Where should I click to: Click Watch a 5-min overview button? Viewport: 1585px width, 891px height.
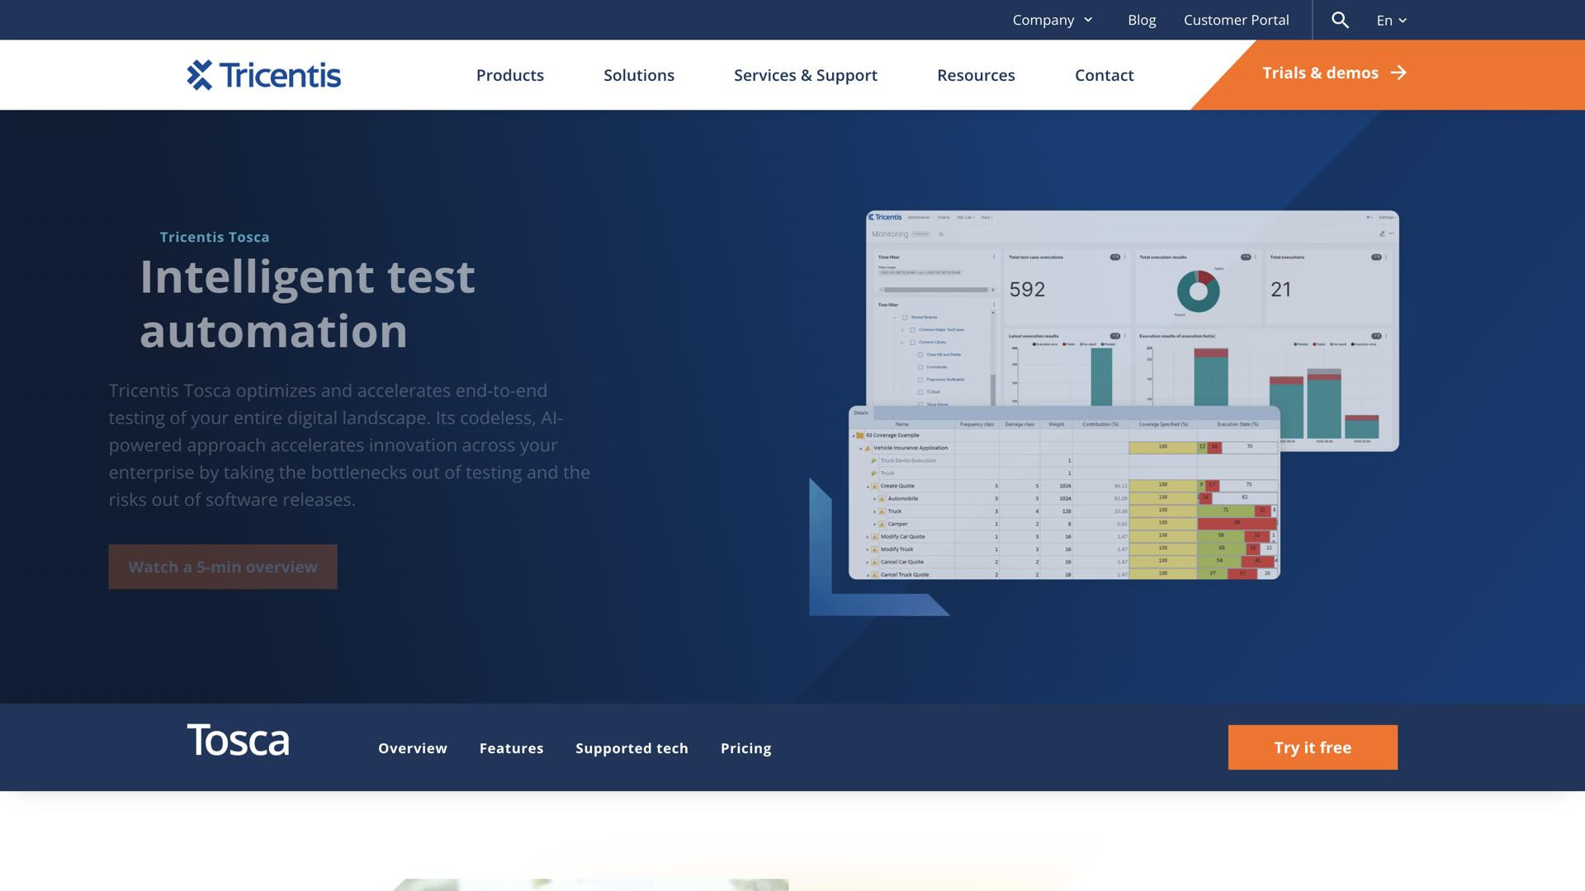223,567
